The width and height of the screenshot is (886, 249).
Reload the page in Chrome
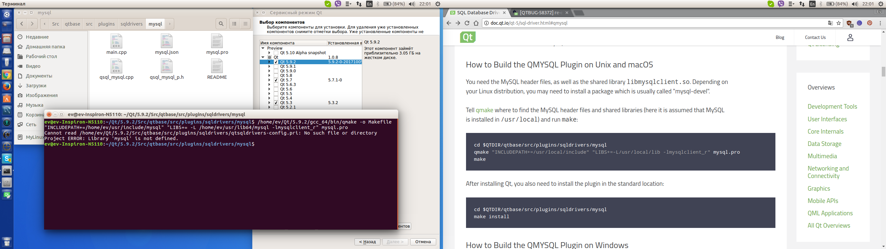coord(467,23)
